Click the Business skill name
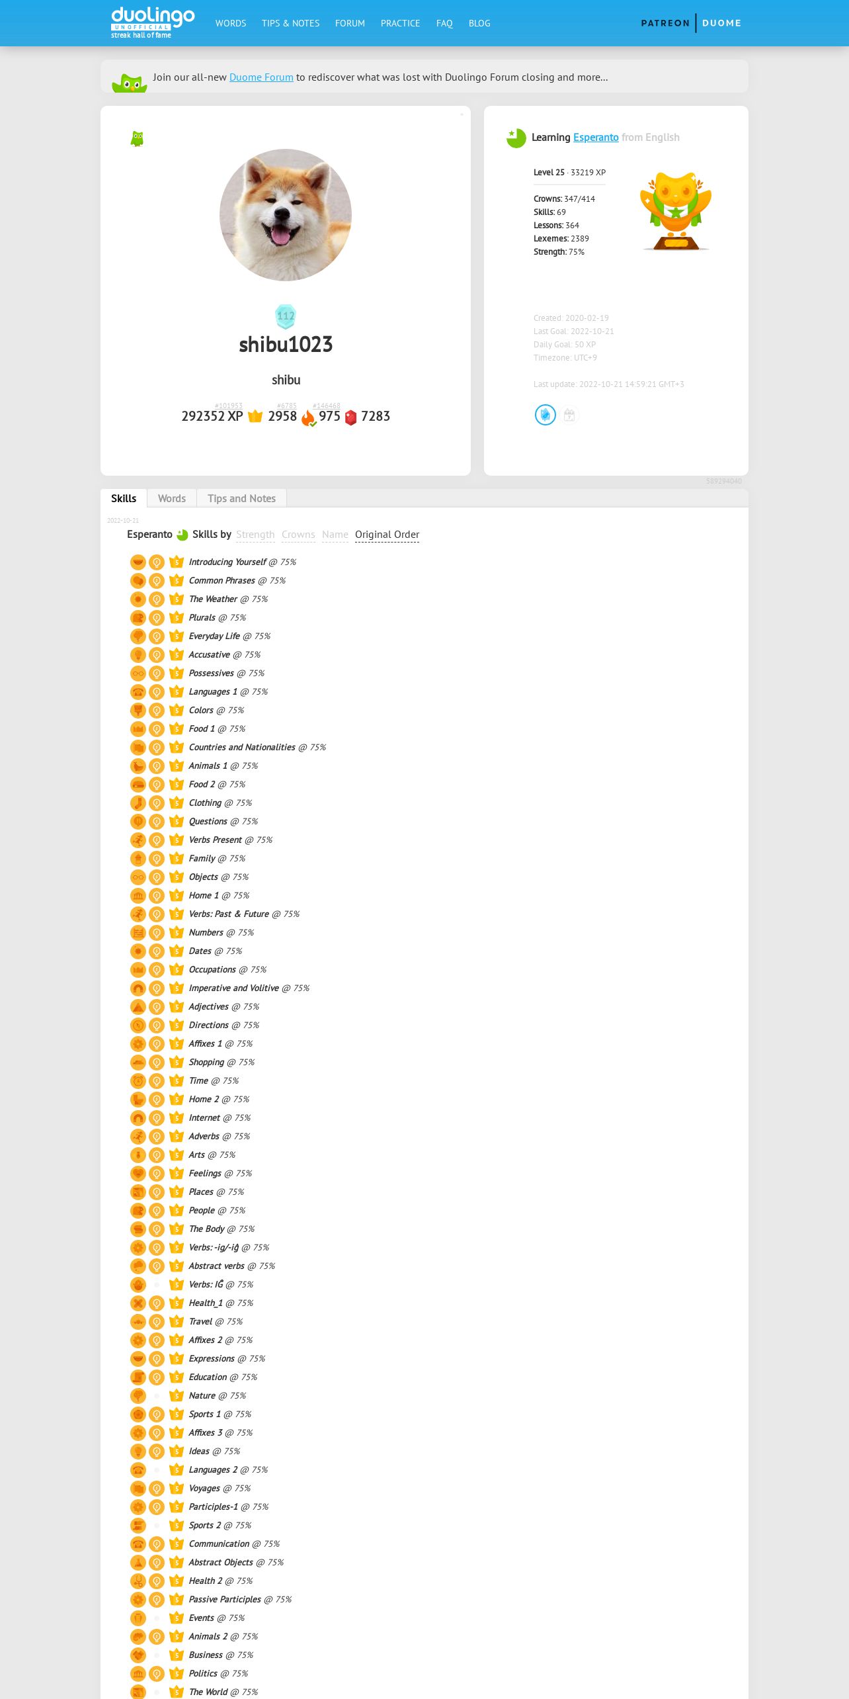 click(x=206, y=1655)
